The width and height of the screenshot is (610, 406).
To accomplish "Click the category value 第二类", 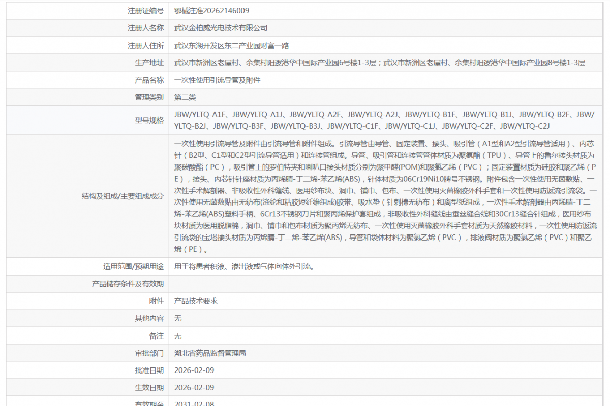I will 185,97.
